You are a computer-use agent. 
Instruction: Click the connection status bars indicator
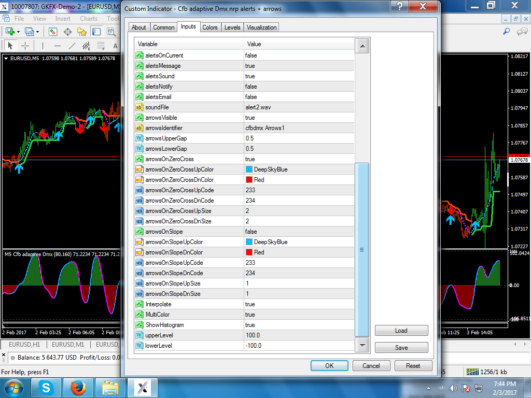tap(473, 372)
